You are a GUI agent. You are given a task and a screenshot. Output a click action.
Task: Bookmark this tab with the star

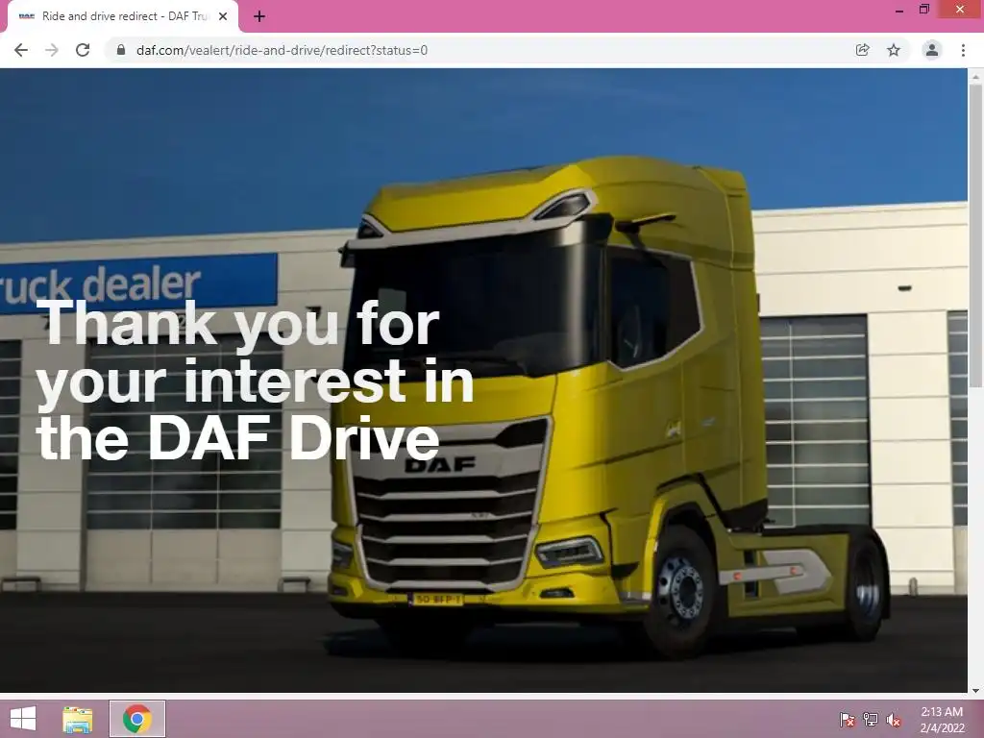[894, 50]
